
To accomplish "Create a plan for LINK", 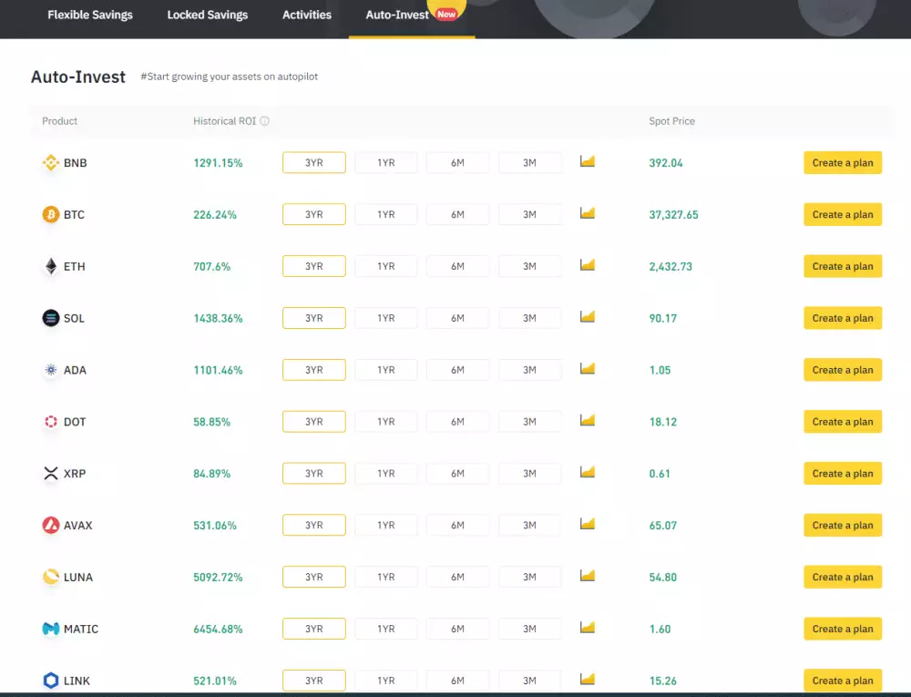I will pos(842,680).
